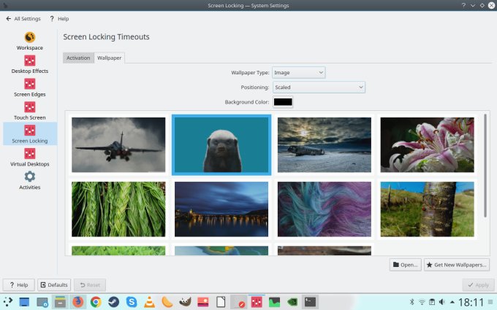Open Screen Edges settings

tap(30, 88)
